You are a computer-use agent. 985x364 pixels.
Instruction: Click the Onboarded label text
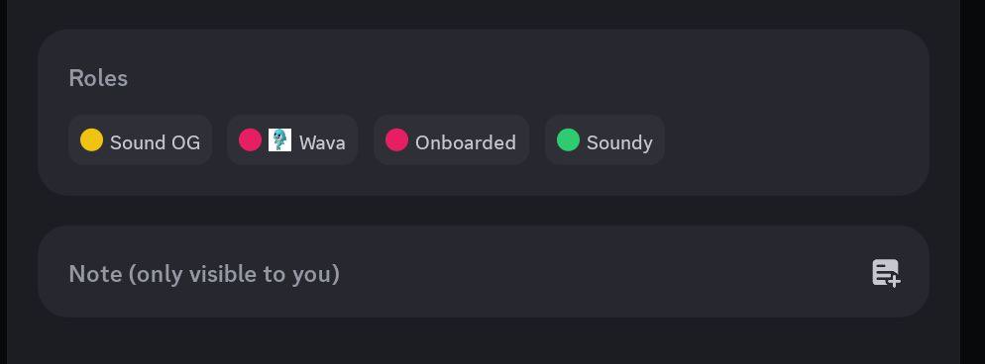point(466,142)
